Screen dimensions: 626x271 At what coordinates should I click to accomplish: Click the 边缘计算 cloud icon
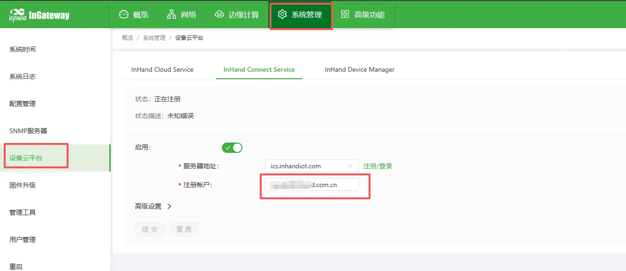tap(219, 15)
